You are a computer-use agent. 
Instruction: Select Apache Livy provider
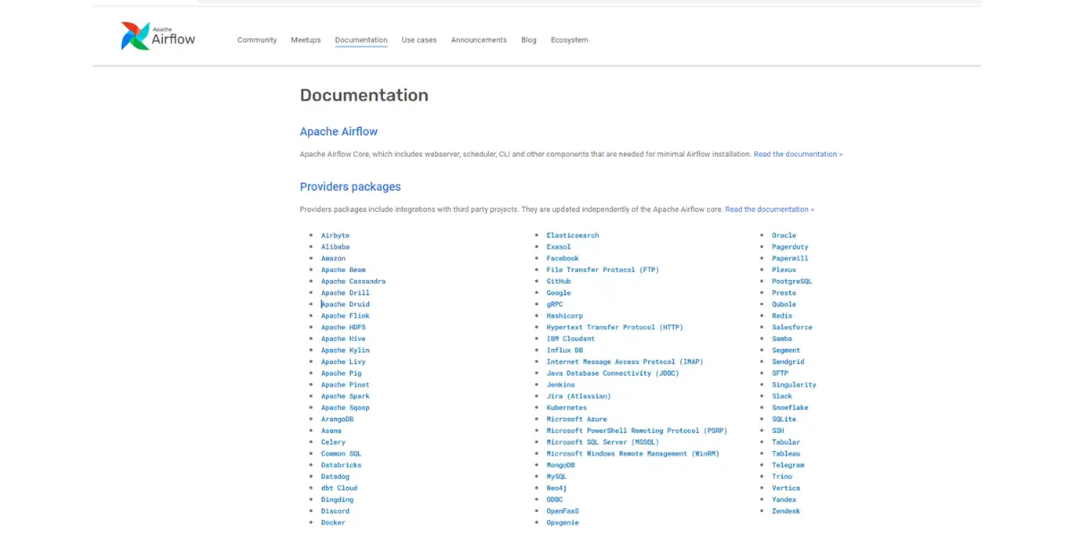[x=344, y=362]
